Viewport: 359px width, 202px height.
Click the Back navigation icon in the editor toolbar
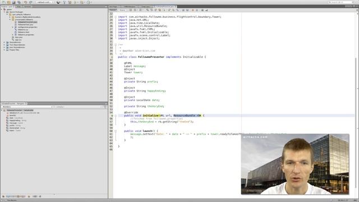point(135,10)
